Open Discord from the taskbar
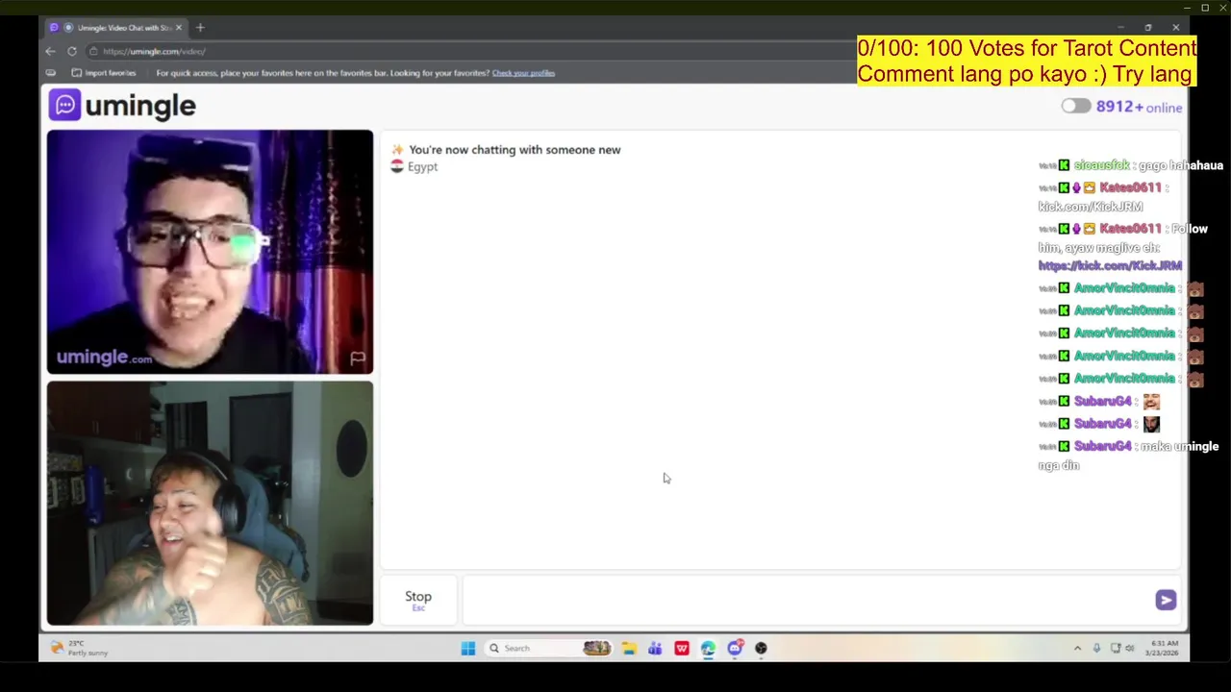 tap(735, 648)
